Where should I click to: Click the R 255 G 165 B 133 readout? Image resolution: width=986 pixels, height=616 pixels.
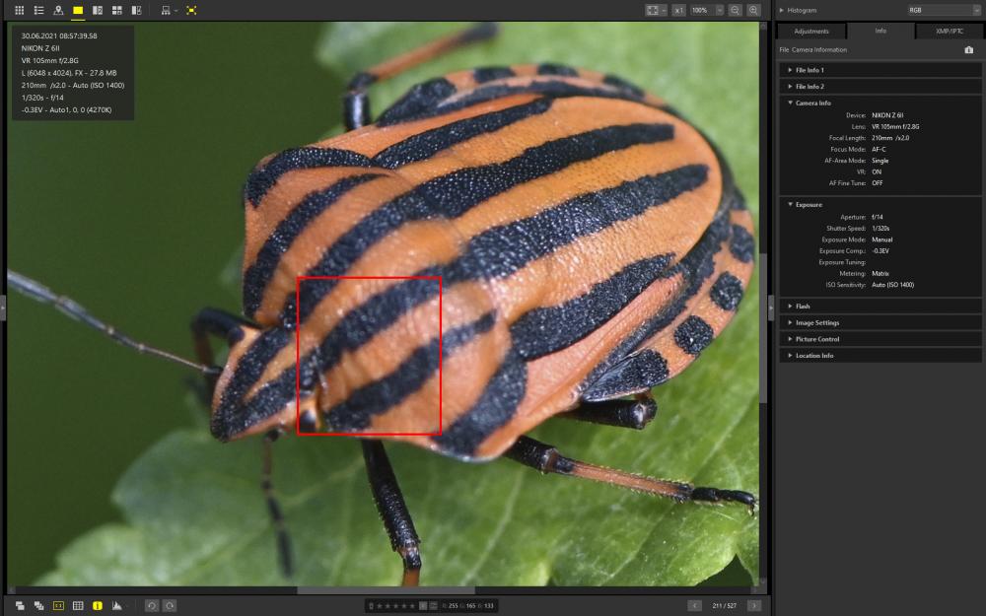pos(467,606)
